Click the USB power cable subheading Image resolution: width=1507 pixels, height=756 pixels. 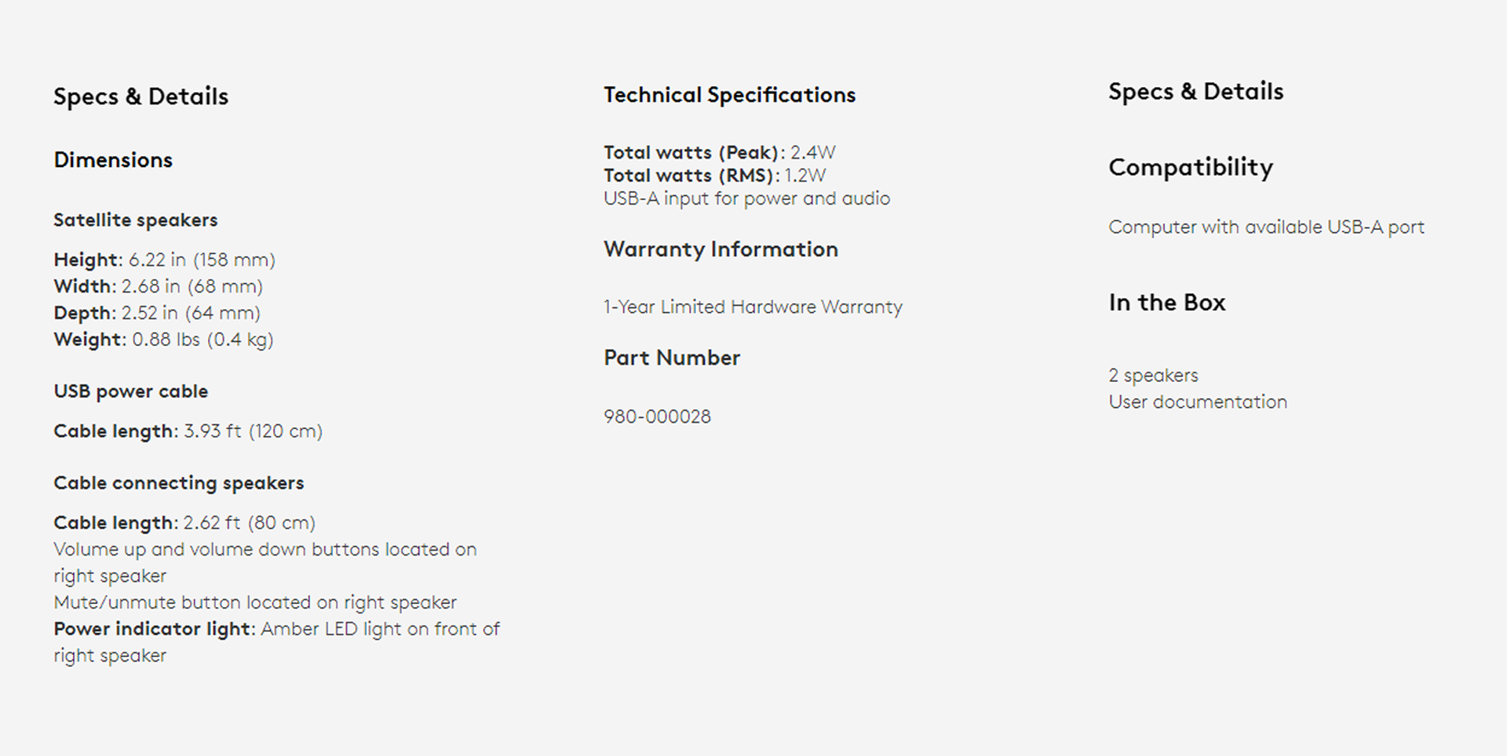(x=130, y=391)
